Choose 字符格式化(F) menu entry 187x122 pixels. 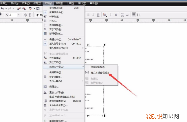coord(64,8)
